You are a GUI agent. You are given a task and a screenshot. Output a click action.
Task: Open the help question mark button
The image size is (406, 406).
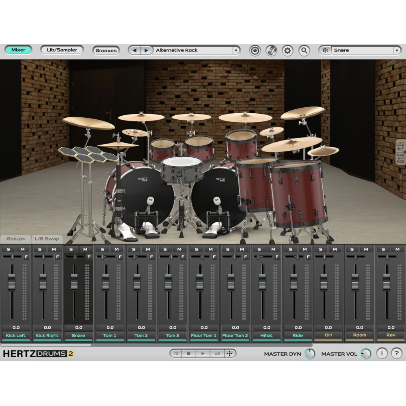tap(397, 353)
